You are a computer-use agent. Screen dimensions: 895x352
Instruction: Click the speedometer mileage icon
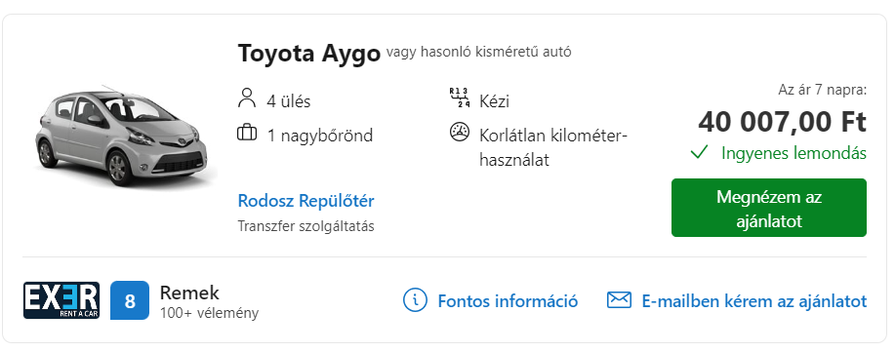point(460,133)
